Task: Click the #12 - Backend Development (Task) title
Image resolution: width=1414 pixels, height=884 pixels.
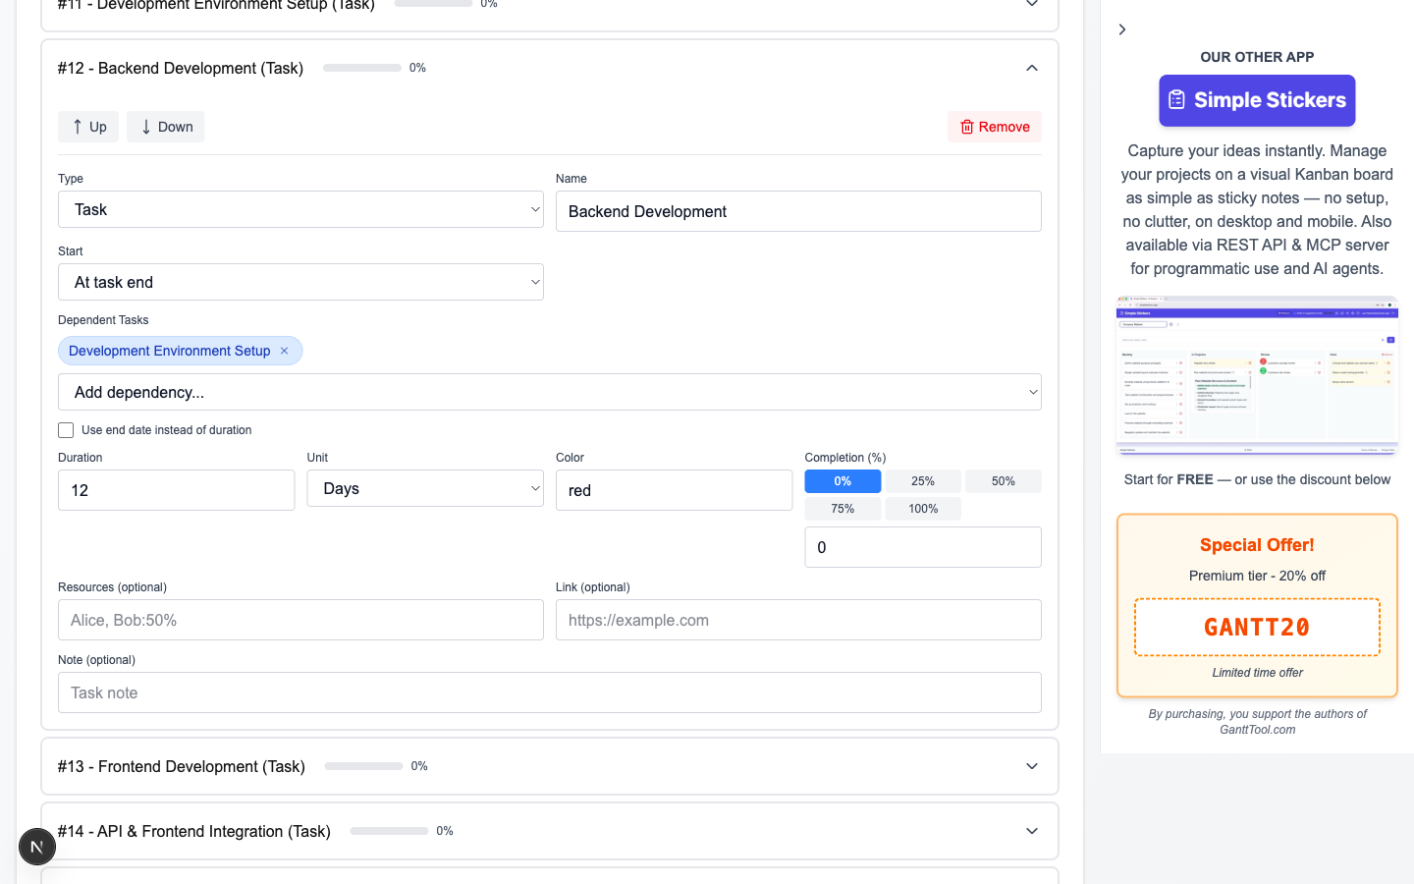Action: pyautogui.click(x=181, y=68)
